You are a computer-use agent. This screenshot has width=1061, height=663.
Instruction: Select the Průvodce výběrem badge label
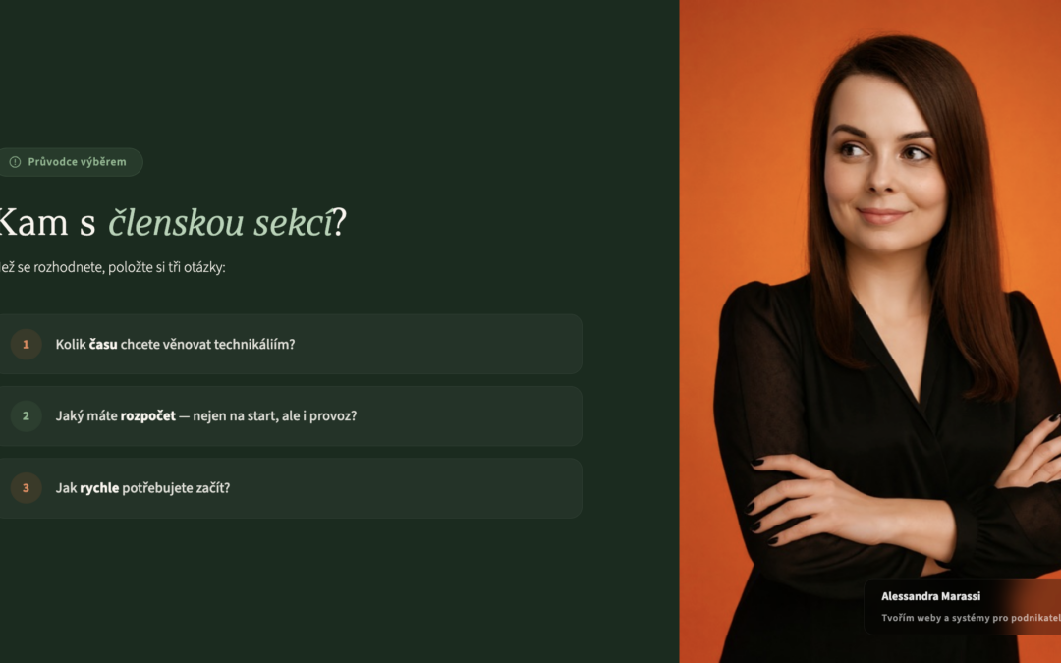point(77,162)
